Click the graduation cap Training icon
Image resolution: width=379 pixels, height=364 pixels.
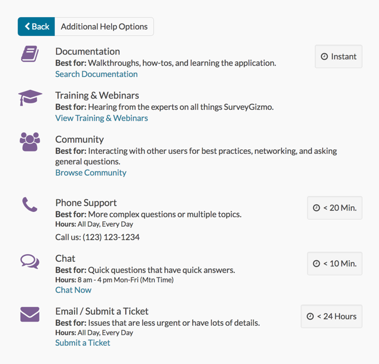(x=30, y=97)
